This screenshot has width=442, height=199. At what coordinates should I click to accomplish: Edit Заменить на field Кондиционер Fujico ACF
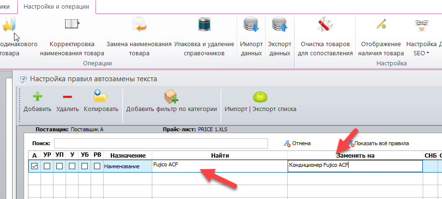click(355, 166)
